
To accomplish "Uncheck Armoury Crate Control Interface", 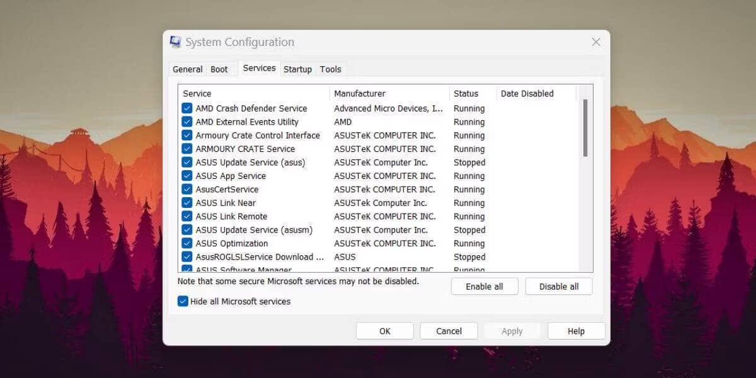I will pyautogui.click(x=187, y=135).
